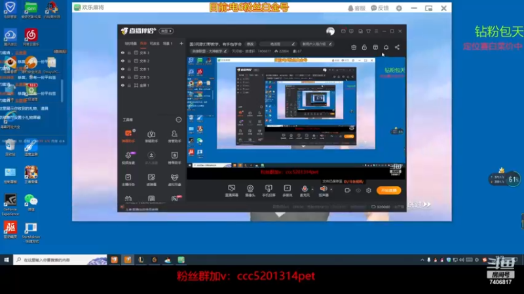Click the taskbar search box
Viewport: 524px width, 294px height.
click(60, 259)
